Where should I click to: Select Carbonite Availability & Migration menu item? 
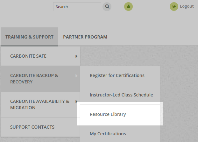39,104
